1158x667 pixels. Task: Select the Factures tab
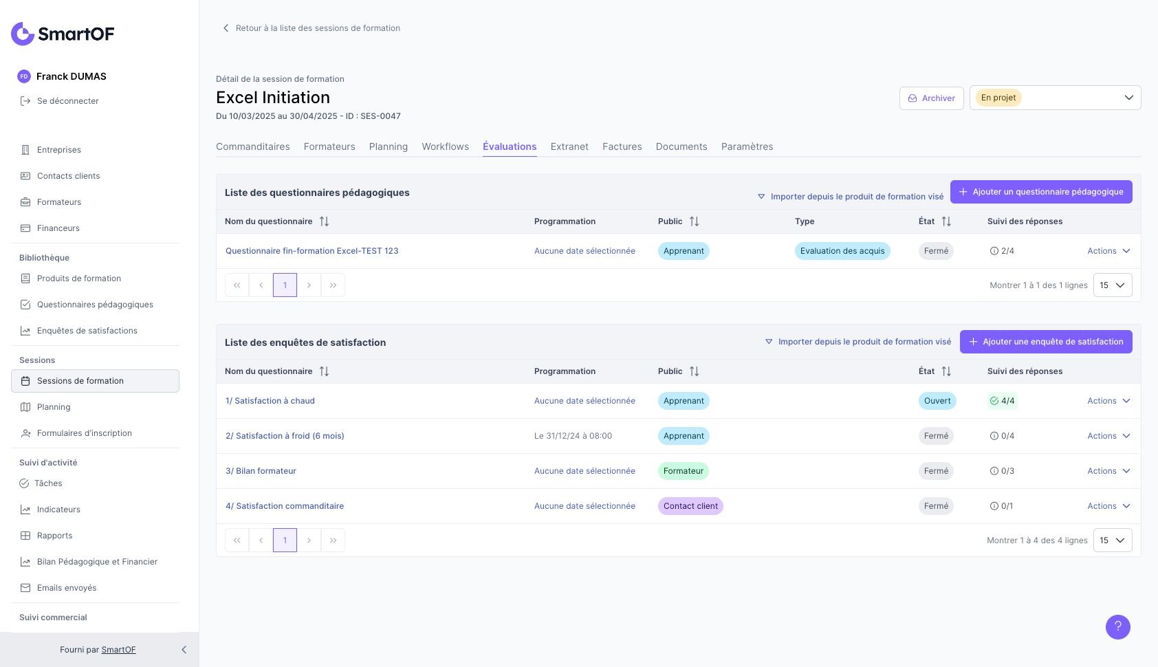pyautogui.click(x=622, y=146)
